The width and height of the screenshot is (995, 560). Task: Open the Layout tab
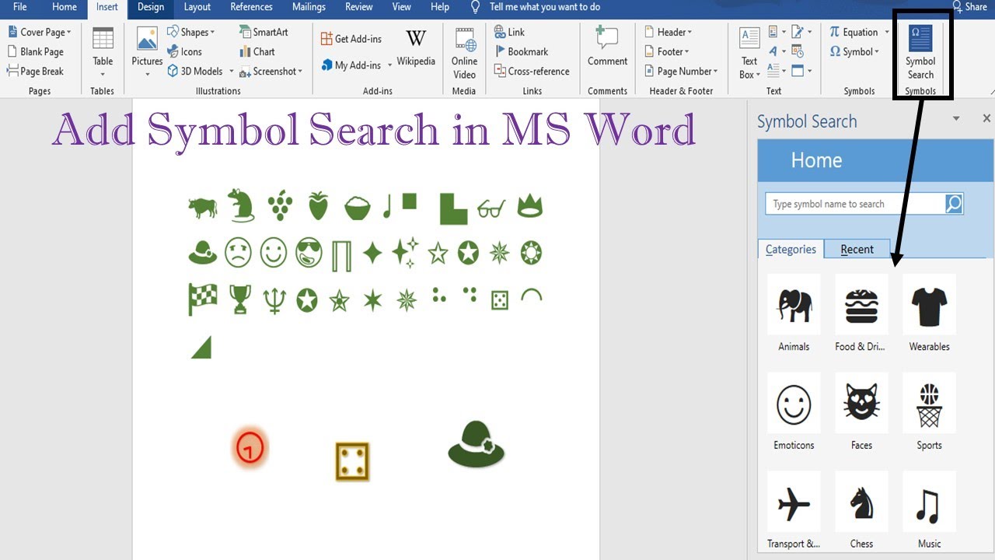click(197, 7)
